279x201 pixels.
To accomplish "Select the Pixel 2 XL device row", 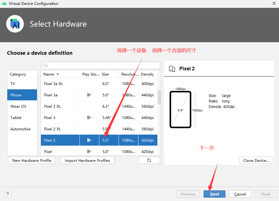I will 99,129.
